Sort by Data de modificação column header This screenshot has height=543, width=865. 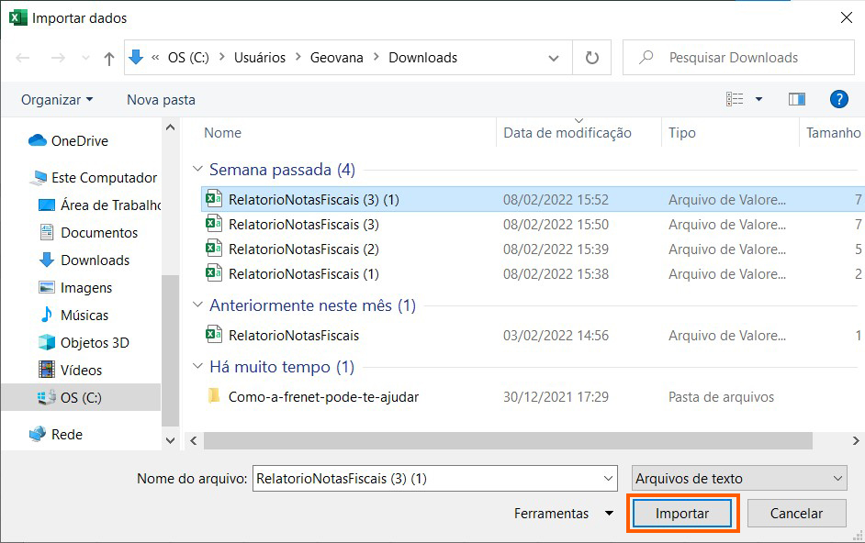pos(567,133)
